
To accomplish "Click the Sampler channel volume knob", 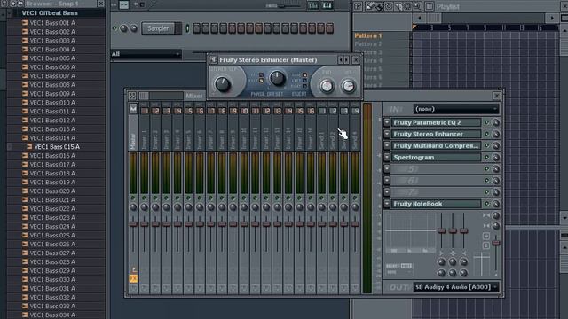I will pyautogui.click(x=134, y=28).
